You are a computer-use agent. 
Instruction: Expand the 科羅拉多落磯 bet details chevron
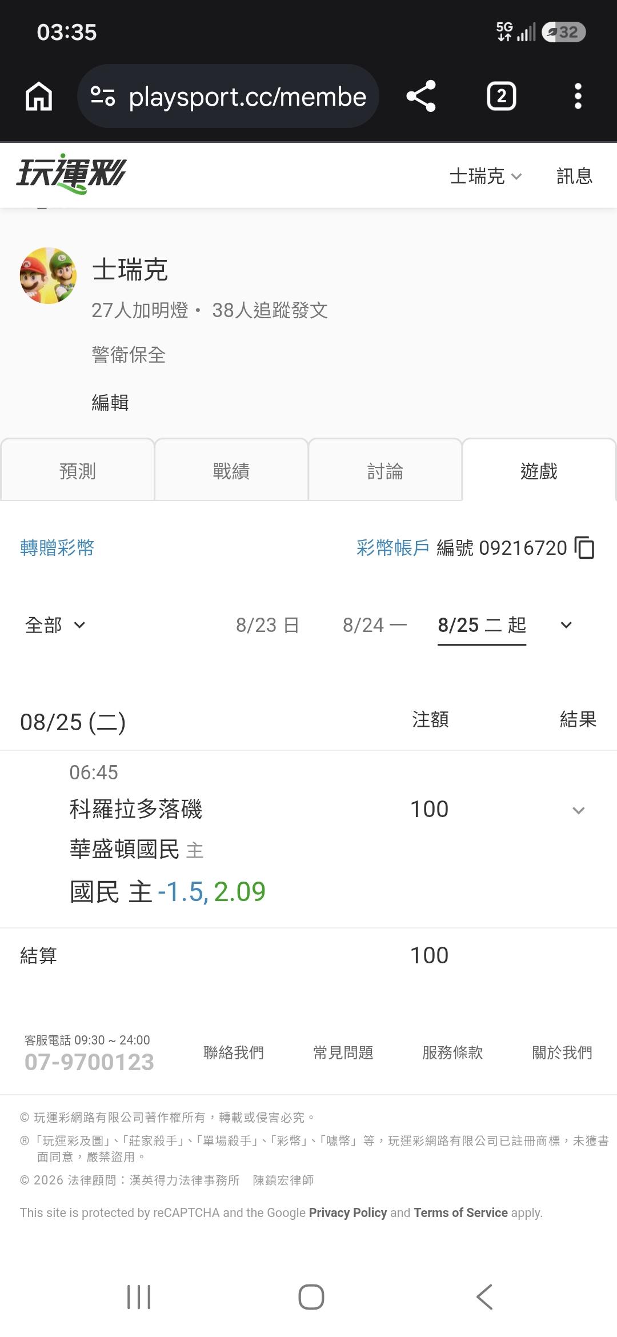click(579, 810)
